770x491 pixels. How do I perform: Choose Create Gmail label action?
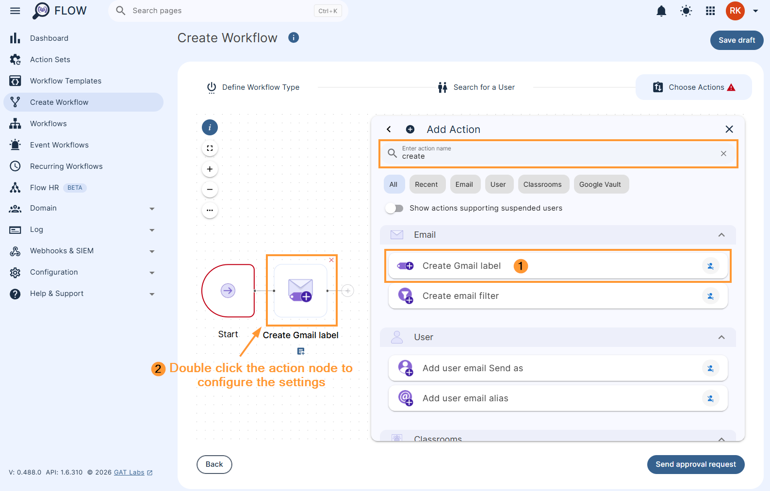tap(558, 266)
